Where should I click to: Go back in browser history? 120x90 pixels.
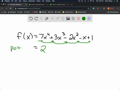[x=2, y=8]
